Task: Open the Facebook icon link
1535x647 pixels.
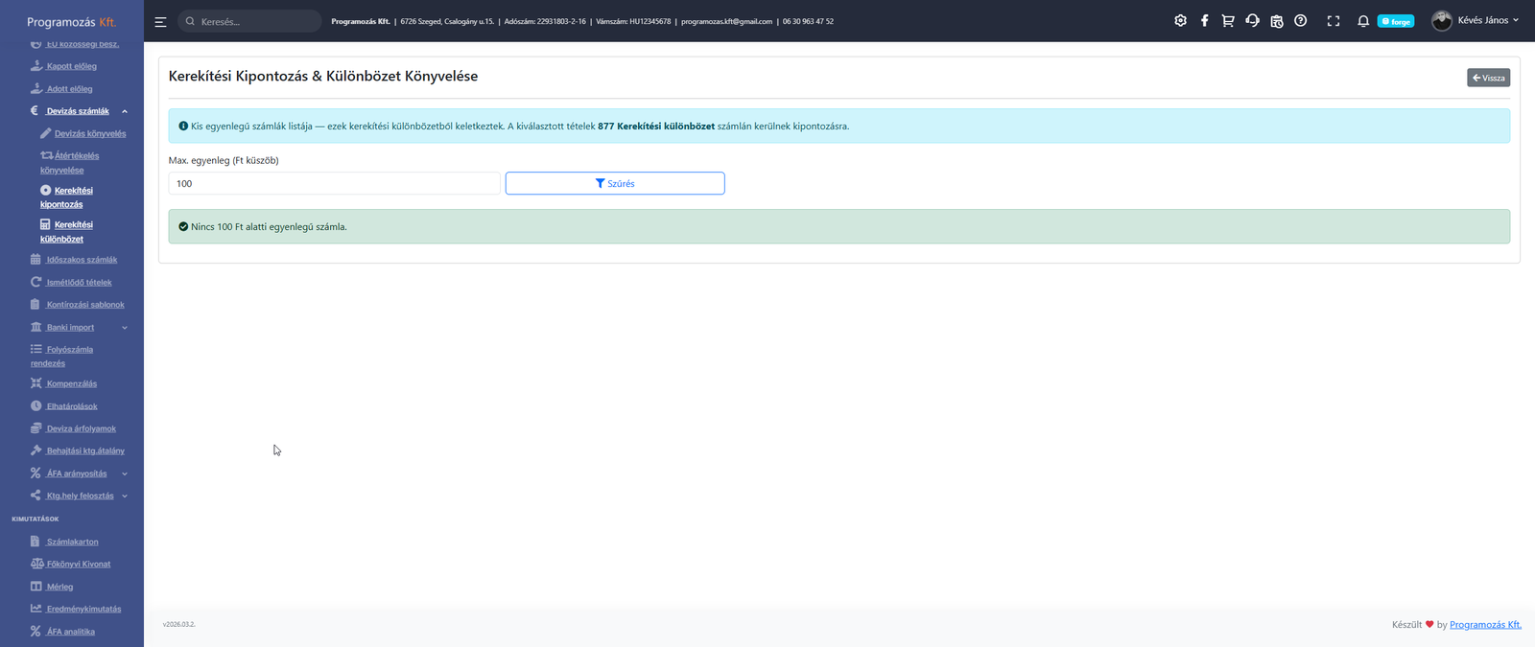Action: click(x=1204, y=20)
